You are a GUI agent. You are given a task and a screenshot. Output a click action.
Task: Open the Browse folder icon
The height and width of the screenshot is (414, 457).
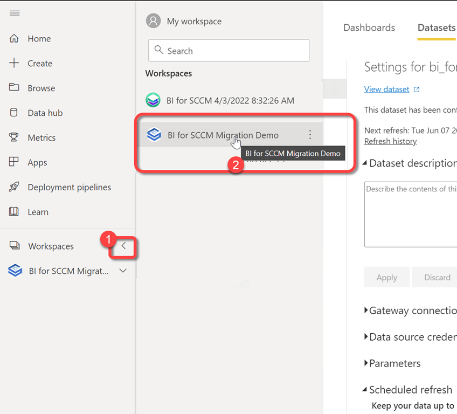pyautogui.click(x=14, y=87)
